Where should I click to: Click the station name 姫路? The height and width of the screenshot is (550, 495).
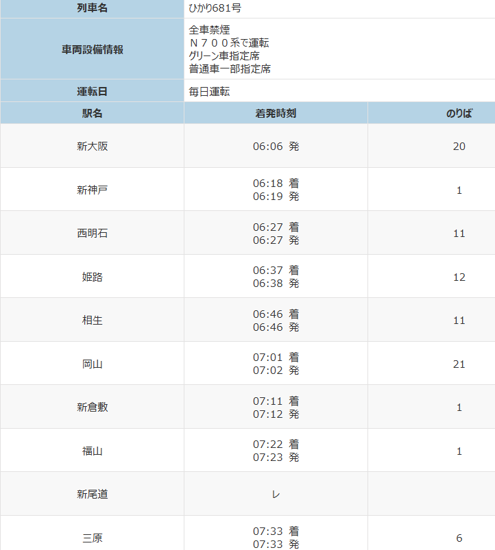pyautogui.click(x=93, y=277)
